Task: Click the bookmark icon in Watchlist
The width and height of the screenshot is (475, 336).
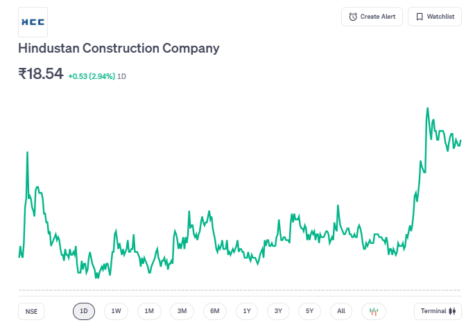Action: (x=420, y=17)
